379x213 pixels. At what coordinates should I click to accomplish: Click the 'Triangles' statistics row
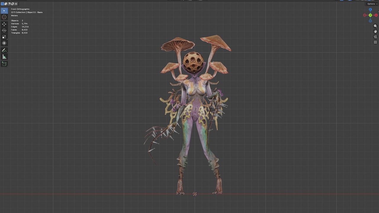click(19, 33)
